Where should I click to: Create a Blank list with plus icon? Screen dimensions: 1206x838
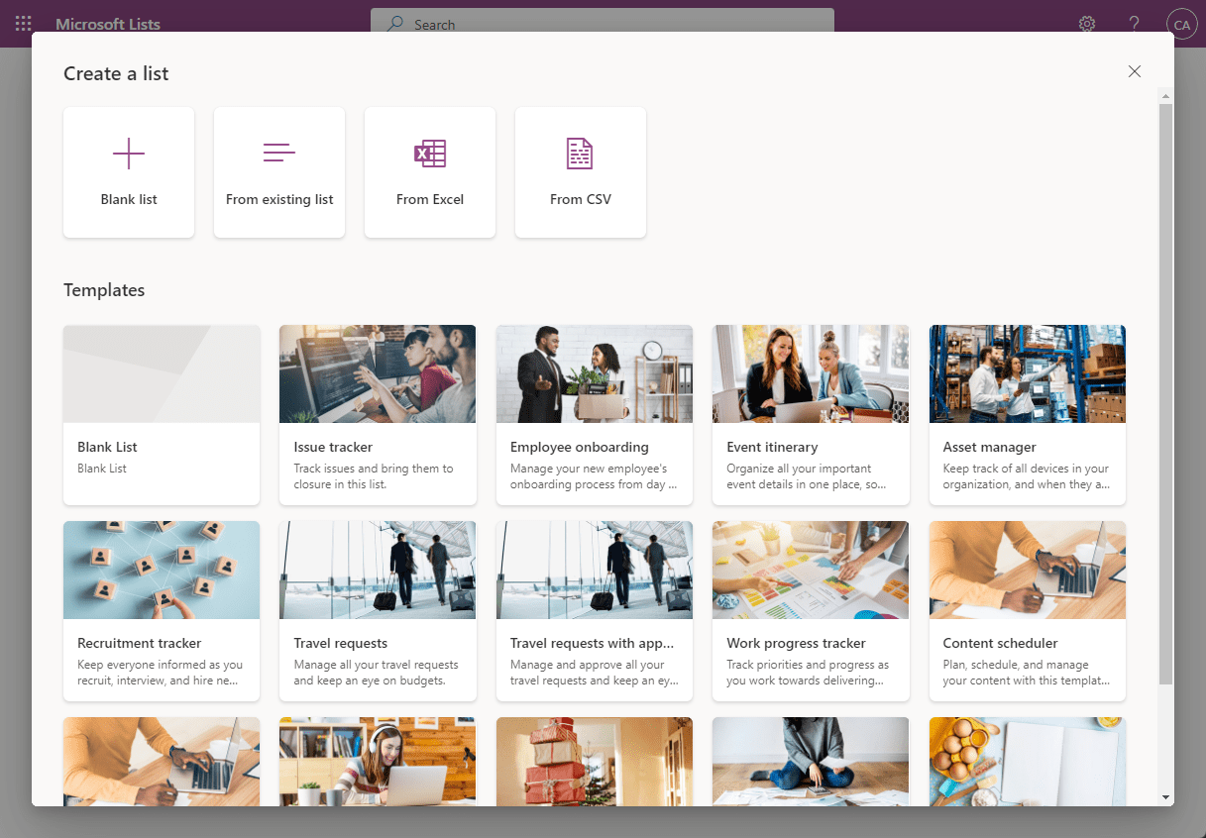tap(129, 172)
